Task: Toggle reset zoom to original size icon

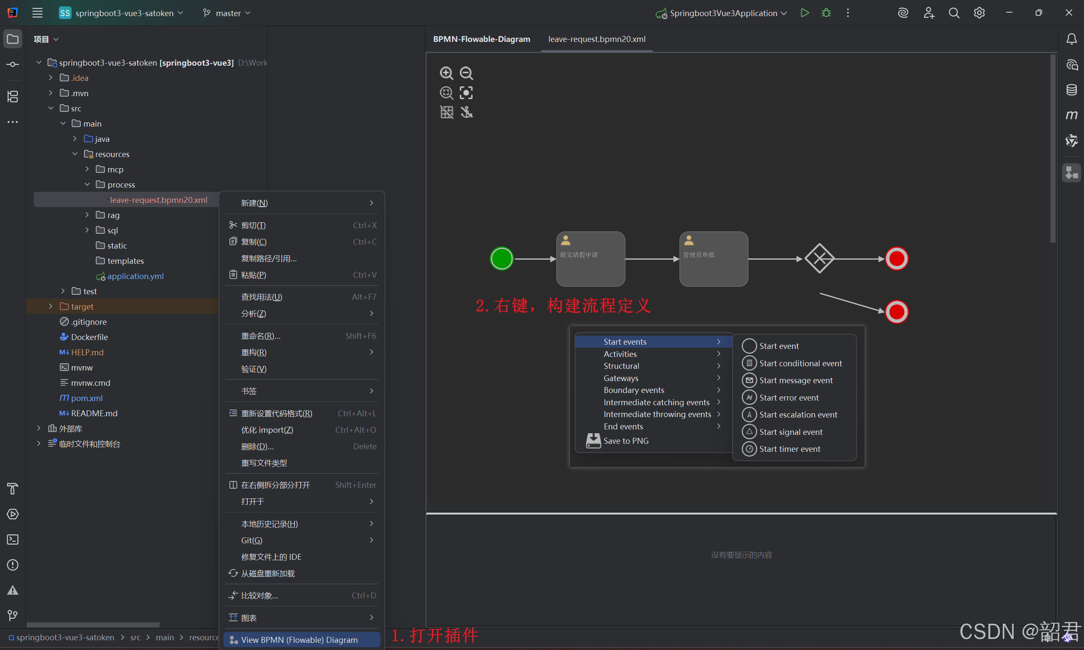Action: click(446, 92)
